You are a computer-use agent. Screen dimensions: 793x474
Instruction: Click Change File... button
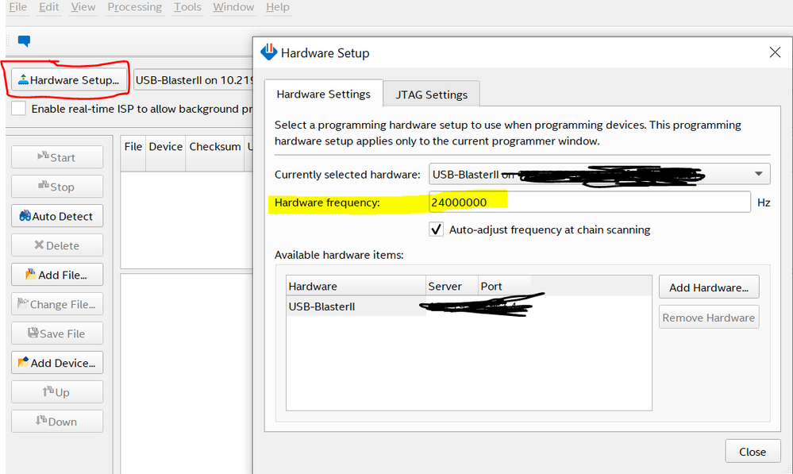click(57, 304)
